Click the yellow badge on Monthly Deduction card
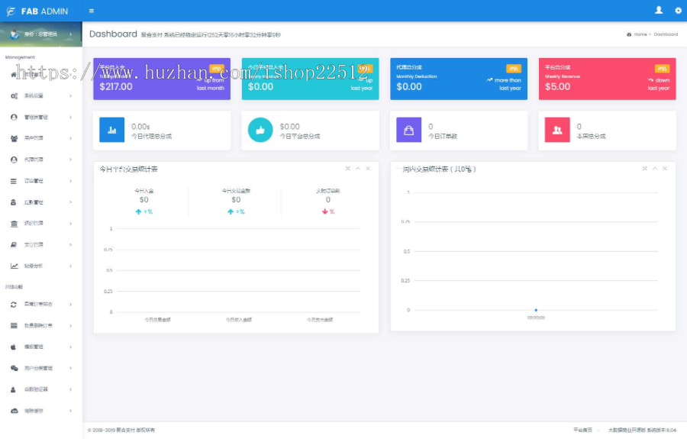The image size is (687, 439). [x=514, y=69]
